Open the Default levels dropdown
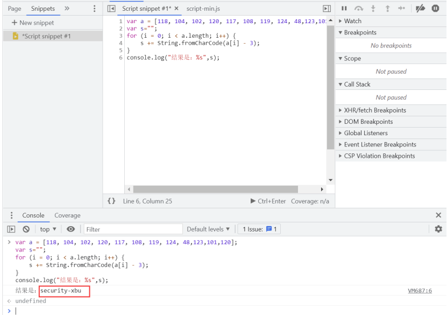The height and width of the screenshot is (315, 447). point(209,229)
